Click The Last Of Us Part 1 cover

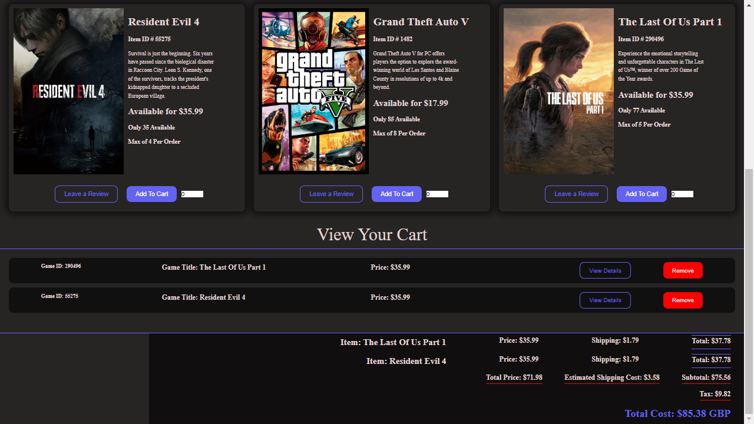click(x=558, y=91)
